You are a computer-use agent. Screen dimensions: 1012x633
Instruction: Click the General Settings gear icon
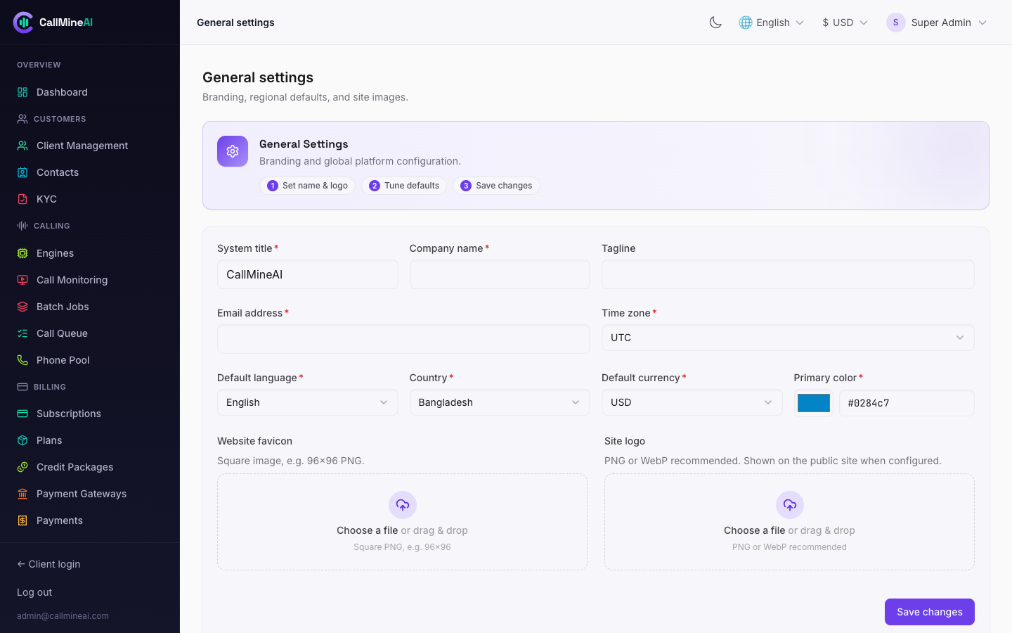[x=233, y=151]
